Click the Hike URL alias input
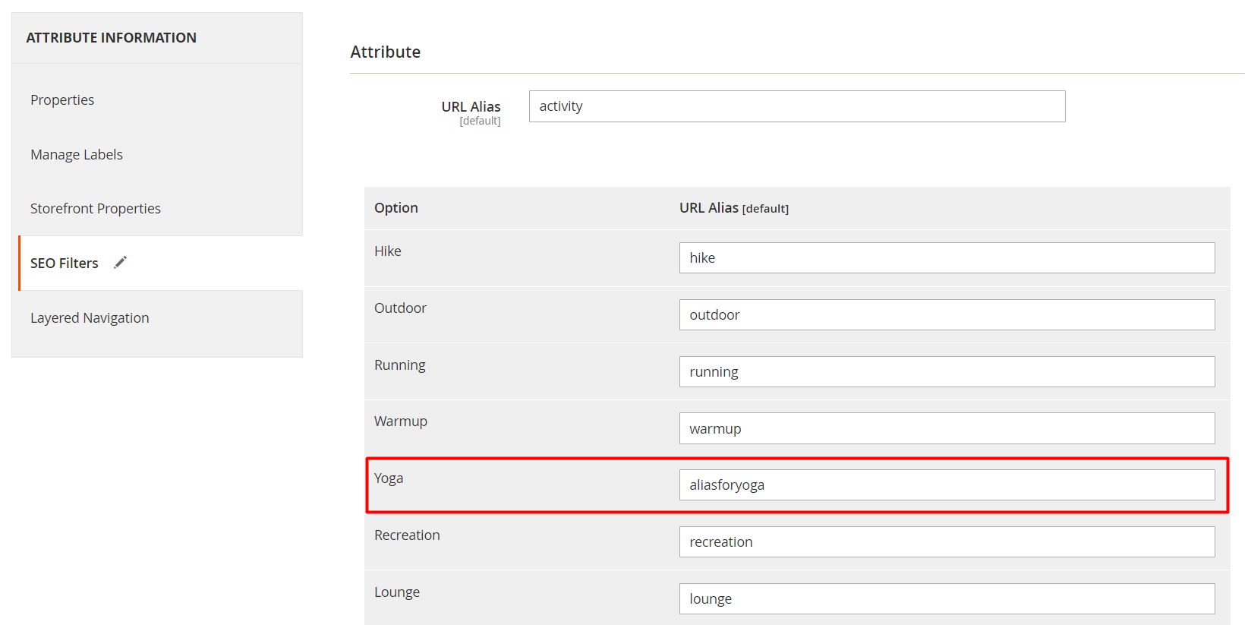The width and height of the screenshot is (1248, 625). point(946,258)
